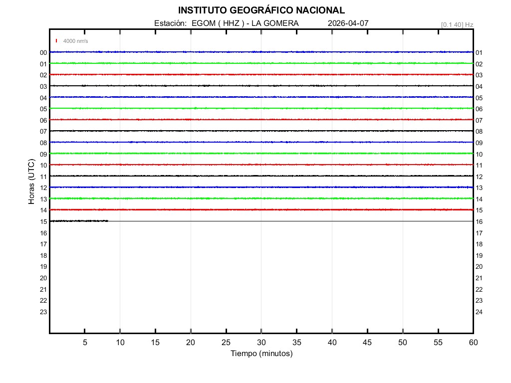Click the 60 tick on the minutes axis
The height and width of the screenshot is (383, 511).
point(473,343)
